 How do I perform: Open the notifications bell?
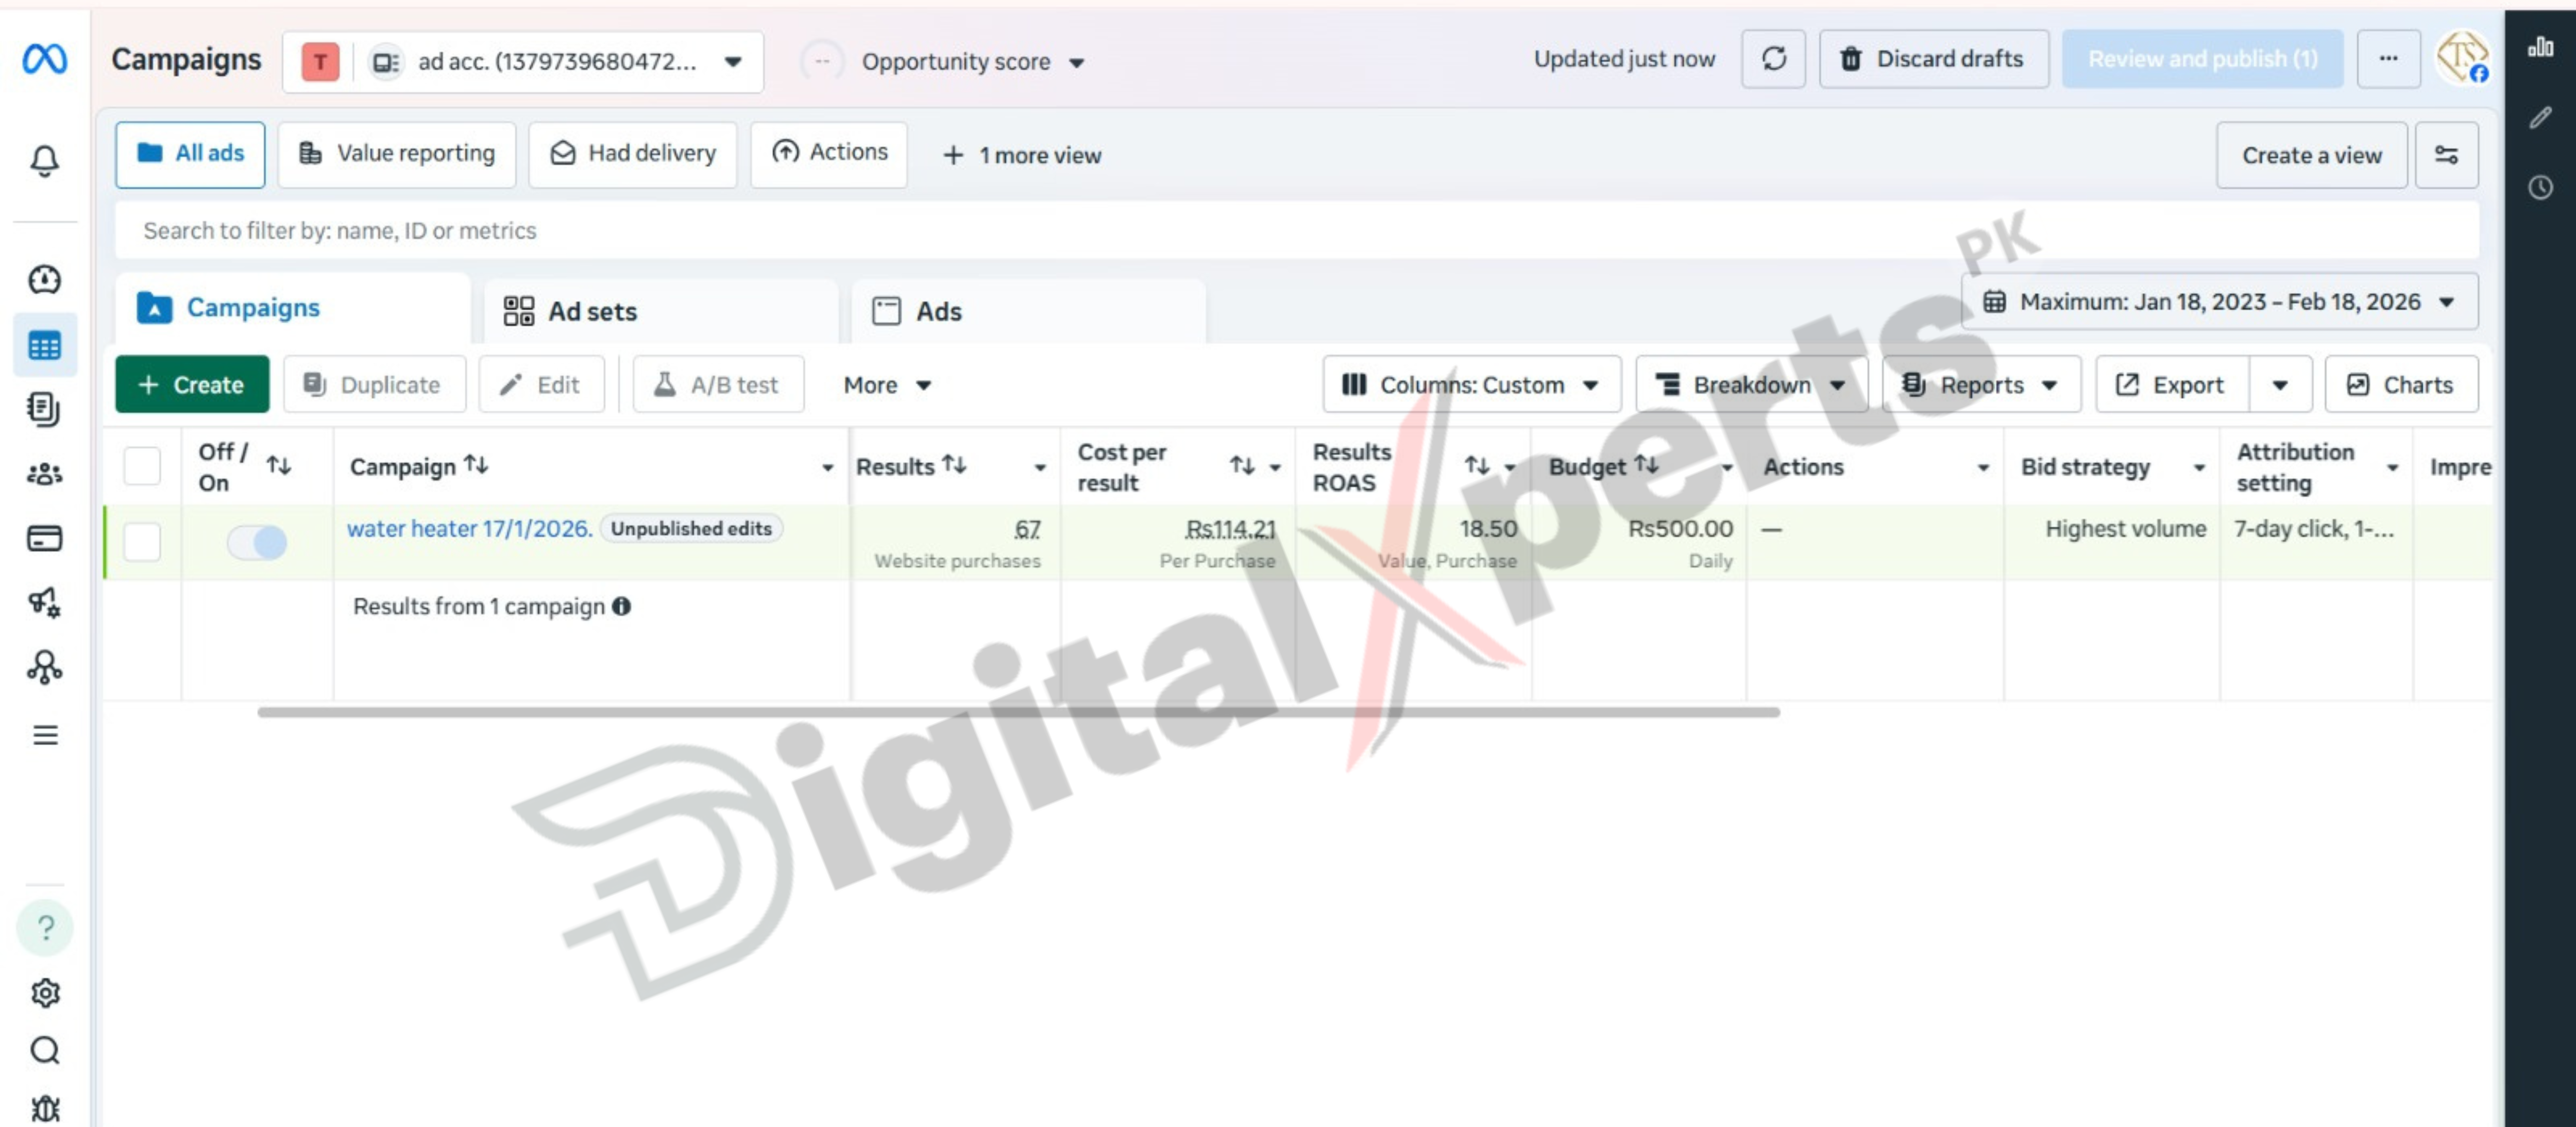pos(45,160)
